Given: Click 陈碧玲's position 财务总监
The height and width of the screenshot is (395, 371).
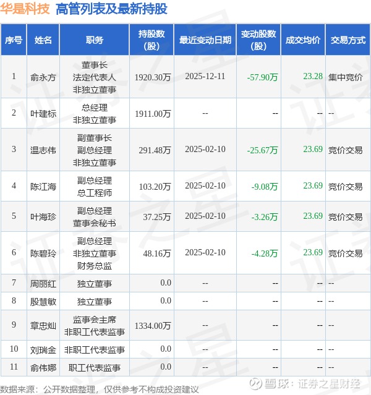Looking at the screenshot, I should 94,266.
